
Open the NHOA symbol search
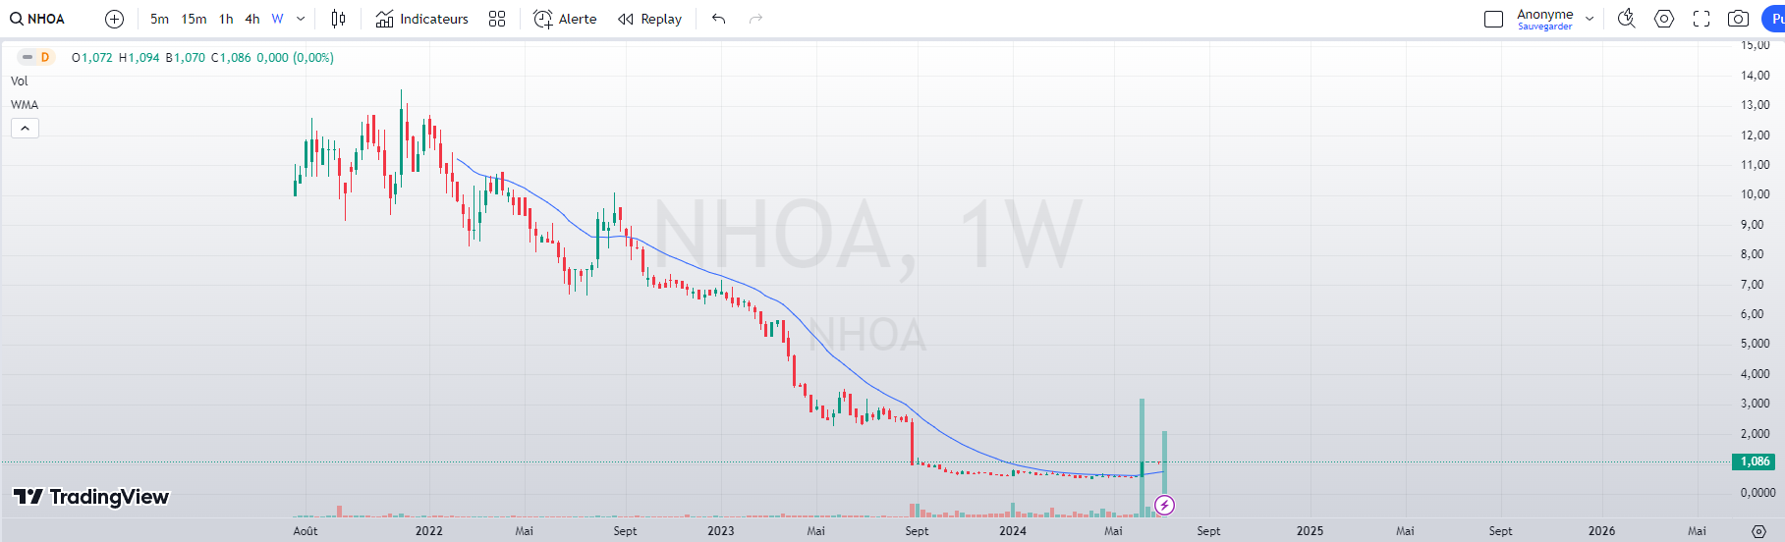[37, 19]
